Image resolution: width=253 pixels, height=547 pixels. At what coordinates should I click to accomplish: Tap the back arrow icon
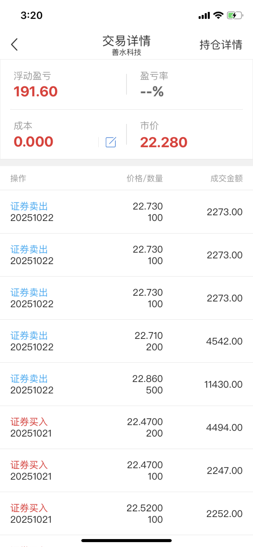point(14,45)
